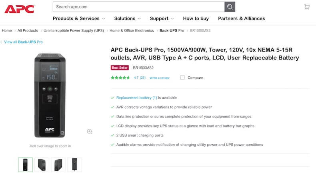Click the Write a review link
This screenshot has height=173, width=316.
[160, 78]
